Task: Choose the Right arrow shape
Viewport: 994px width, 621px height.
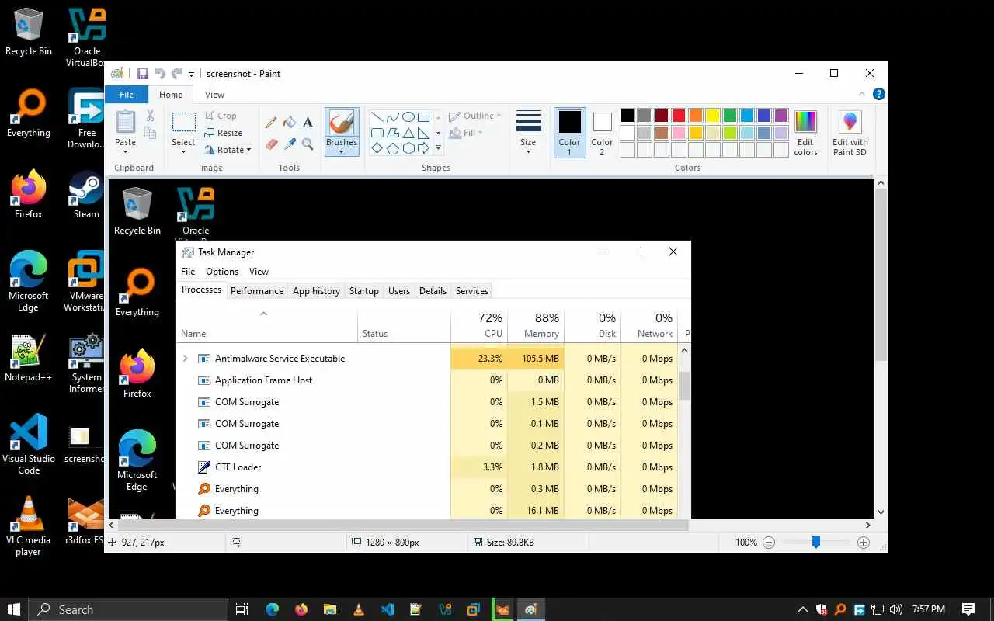Action: (x=423, y=148)
